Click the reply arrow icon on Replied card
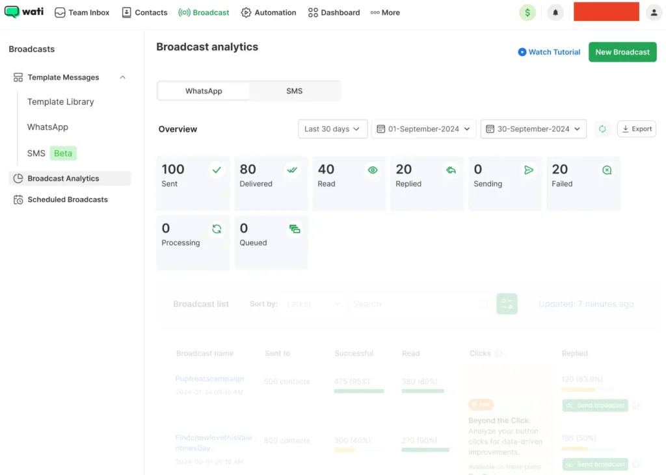This screenshot has width=666, height=475. pos(451,170)
